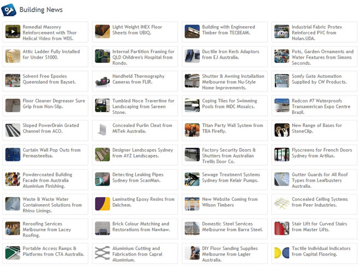Open Building with Engineered Timber from TECBEAM
This screenshot has width=359, height=267.
click(229, 30)
